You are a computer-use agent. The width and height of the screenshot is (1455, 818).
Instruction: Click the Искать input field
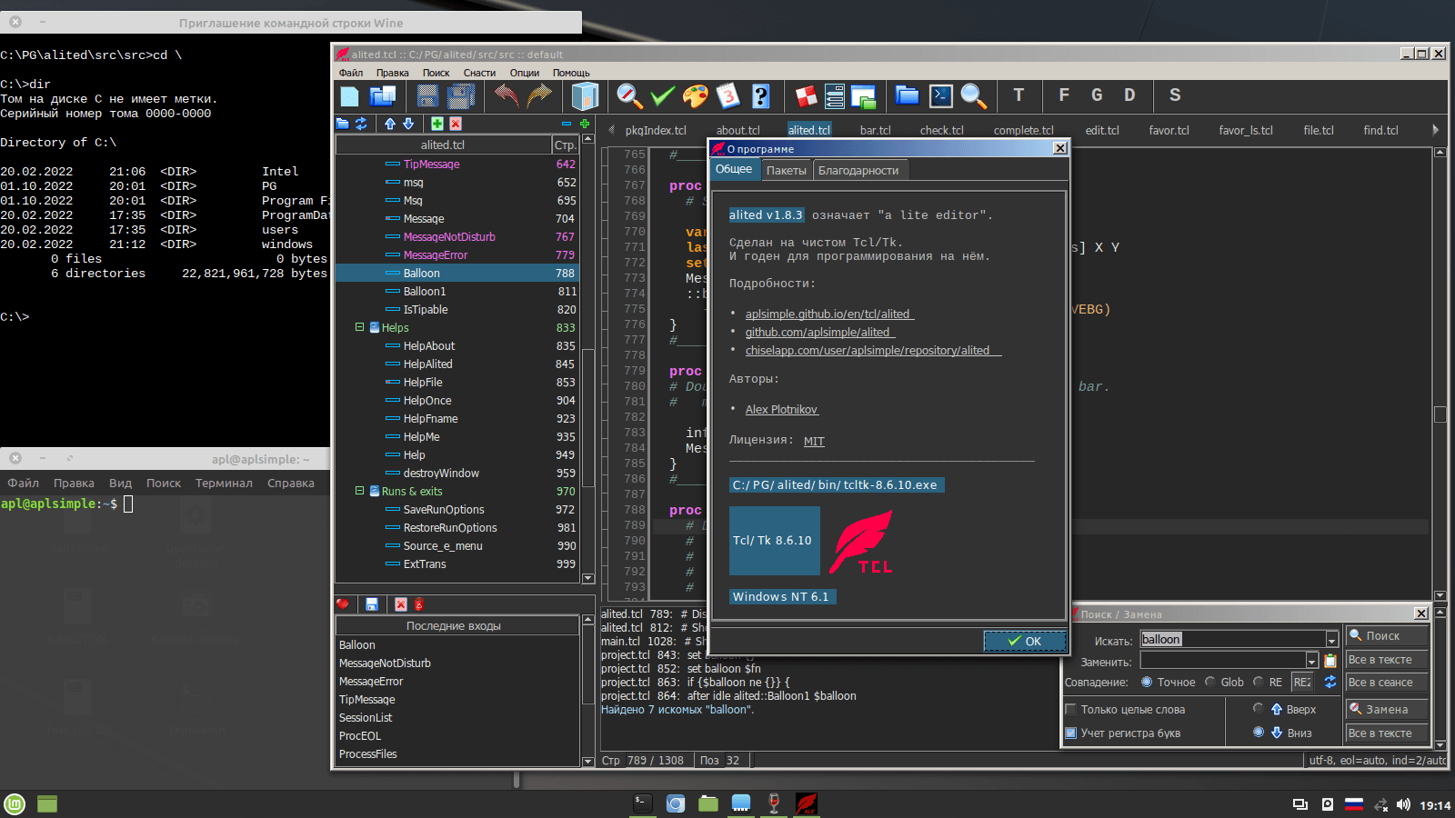click(x=1232, y=640)
